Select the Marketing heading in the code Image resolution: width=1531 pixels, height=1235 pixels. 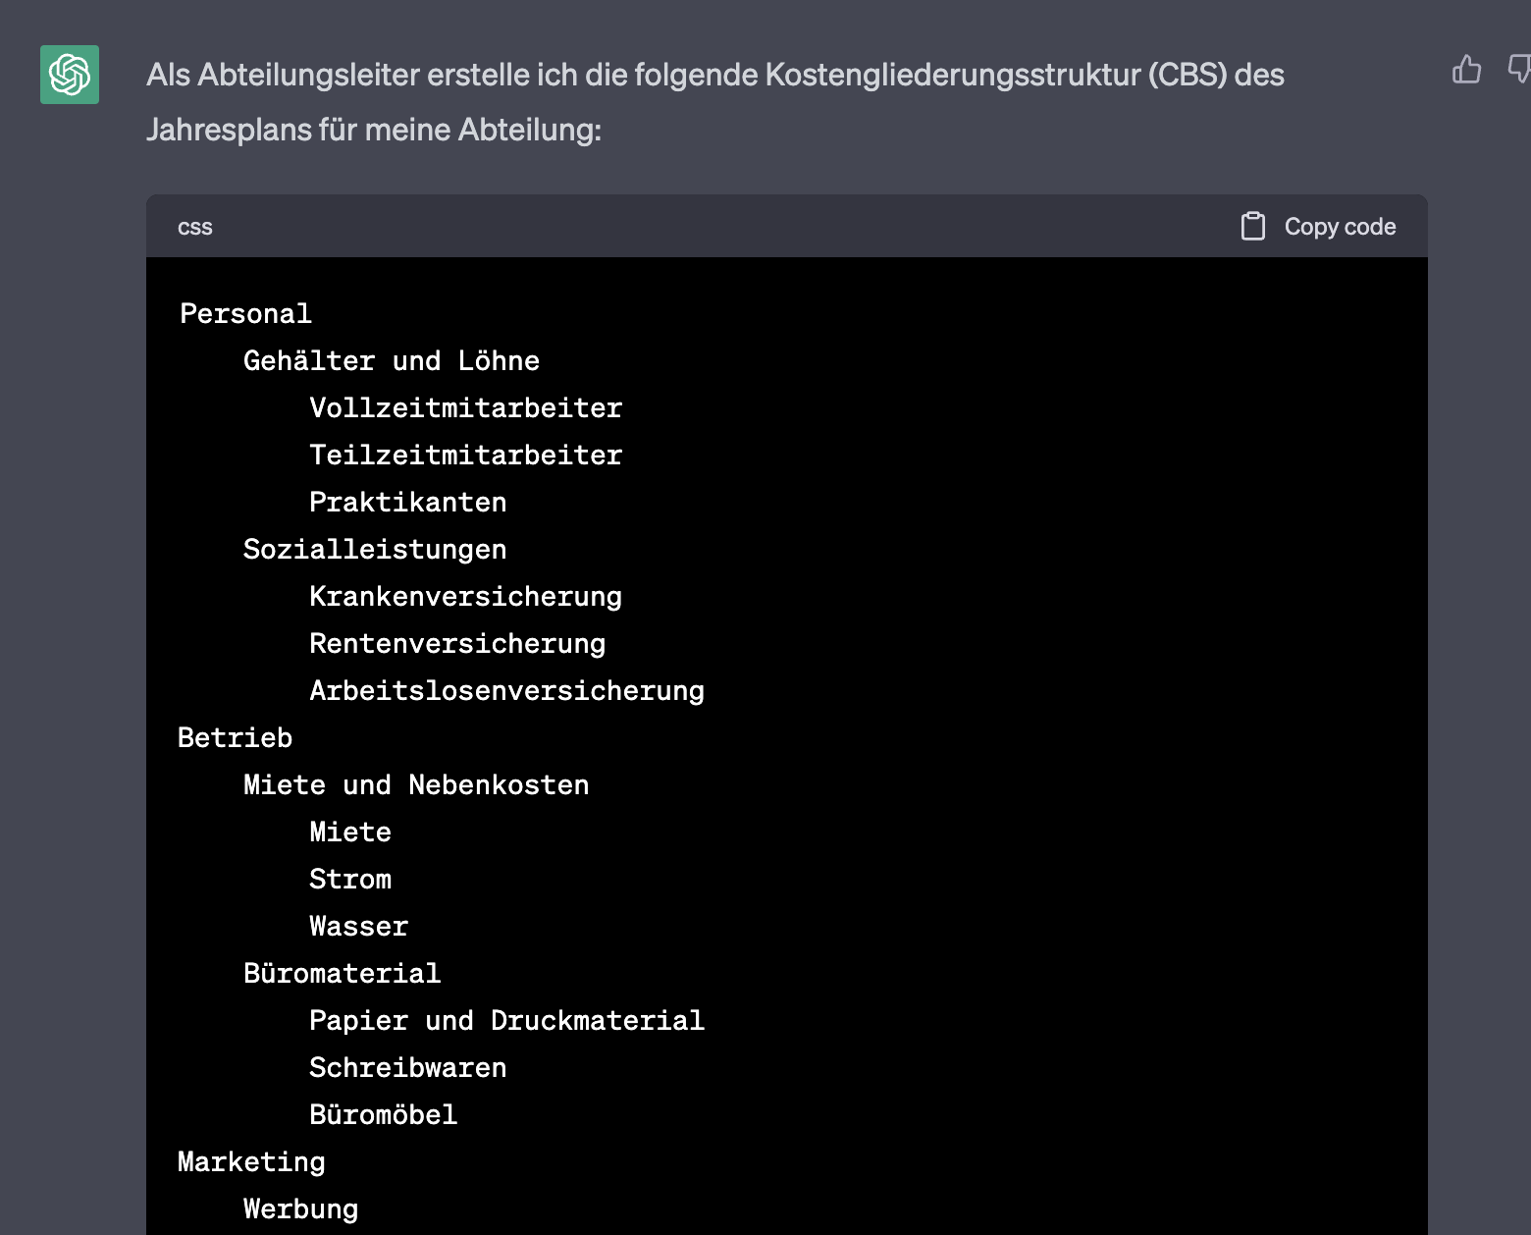pyautogui.click(x=251, y=1161)
